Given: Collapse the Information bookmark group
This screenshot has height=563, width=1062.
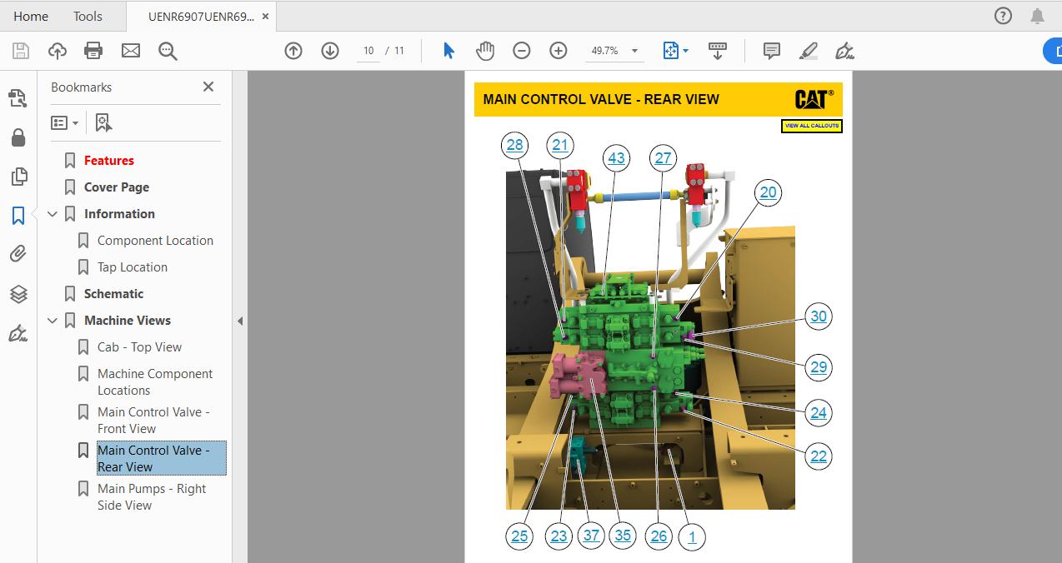Looking at the screenshot, I should pyautogui.click(x=53, y=214).
